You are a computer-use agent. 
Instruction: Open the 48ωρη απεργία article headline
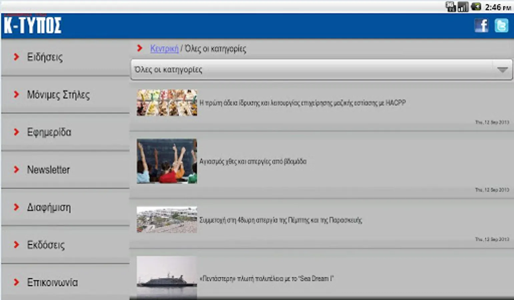click(281, 220)
